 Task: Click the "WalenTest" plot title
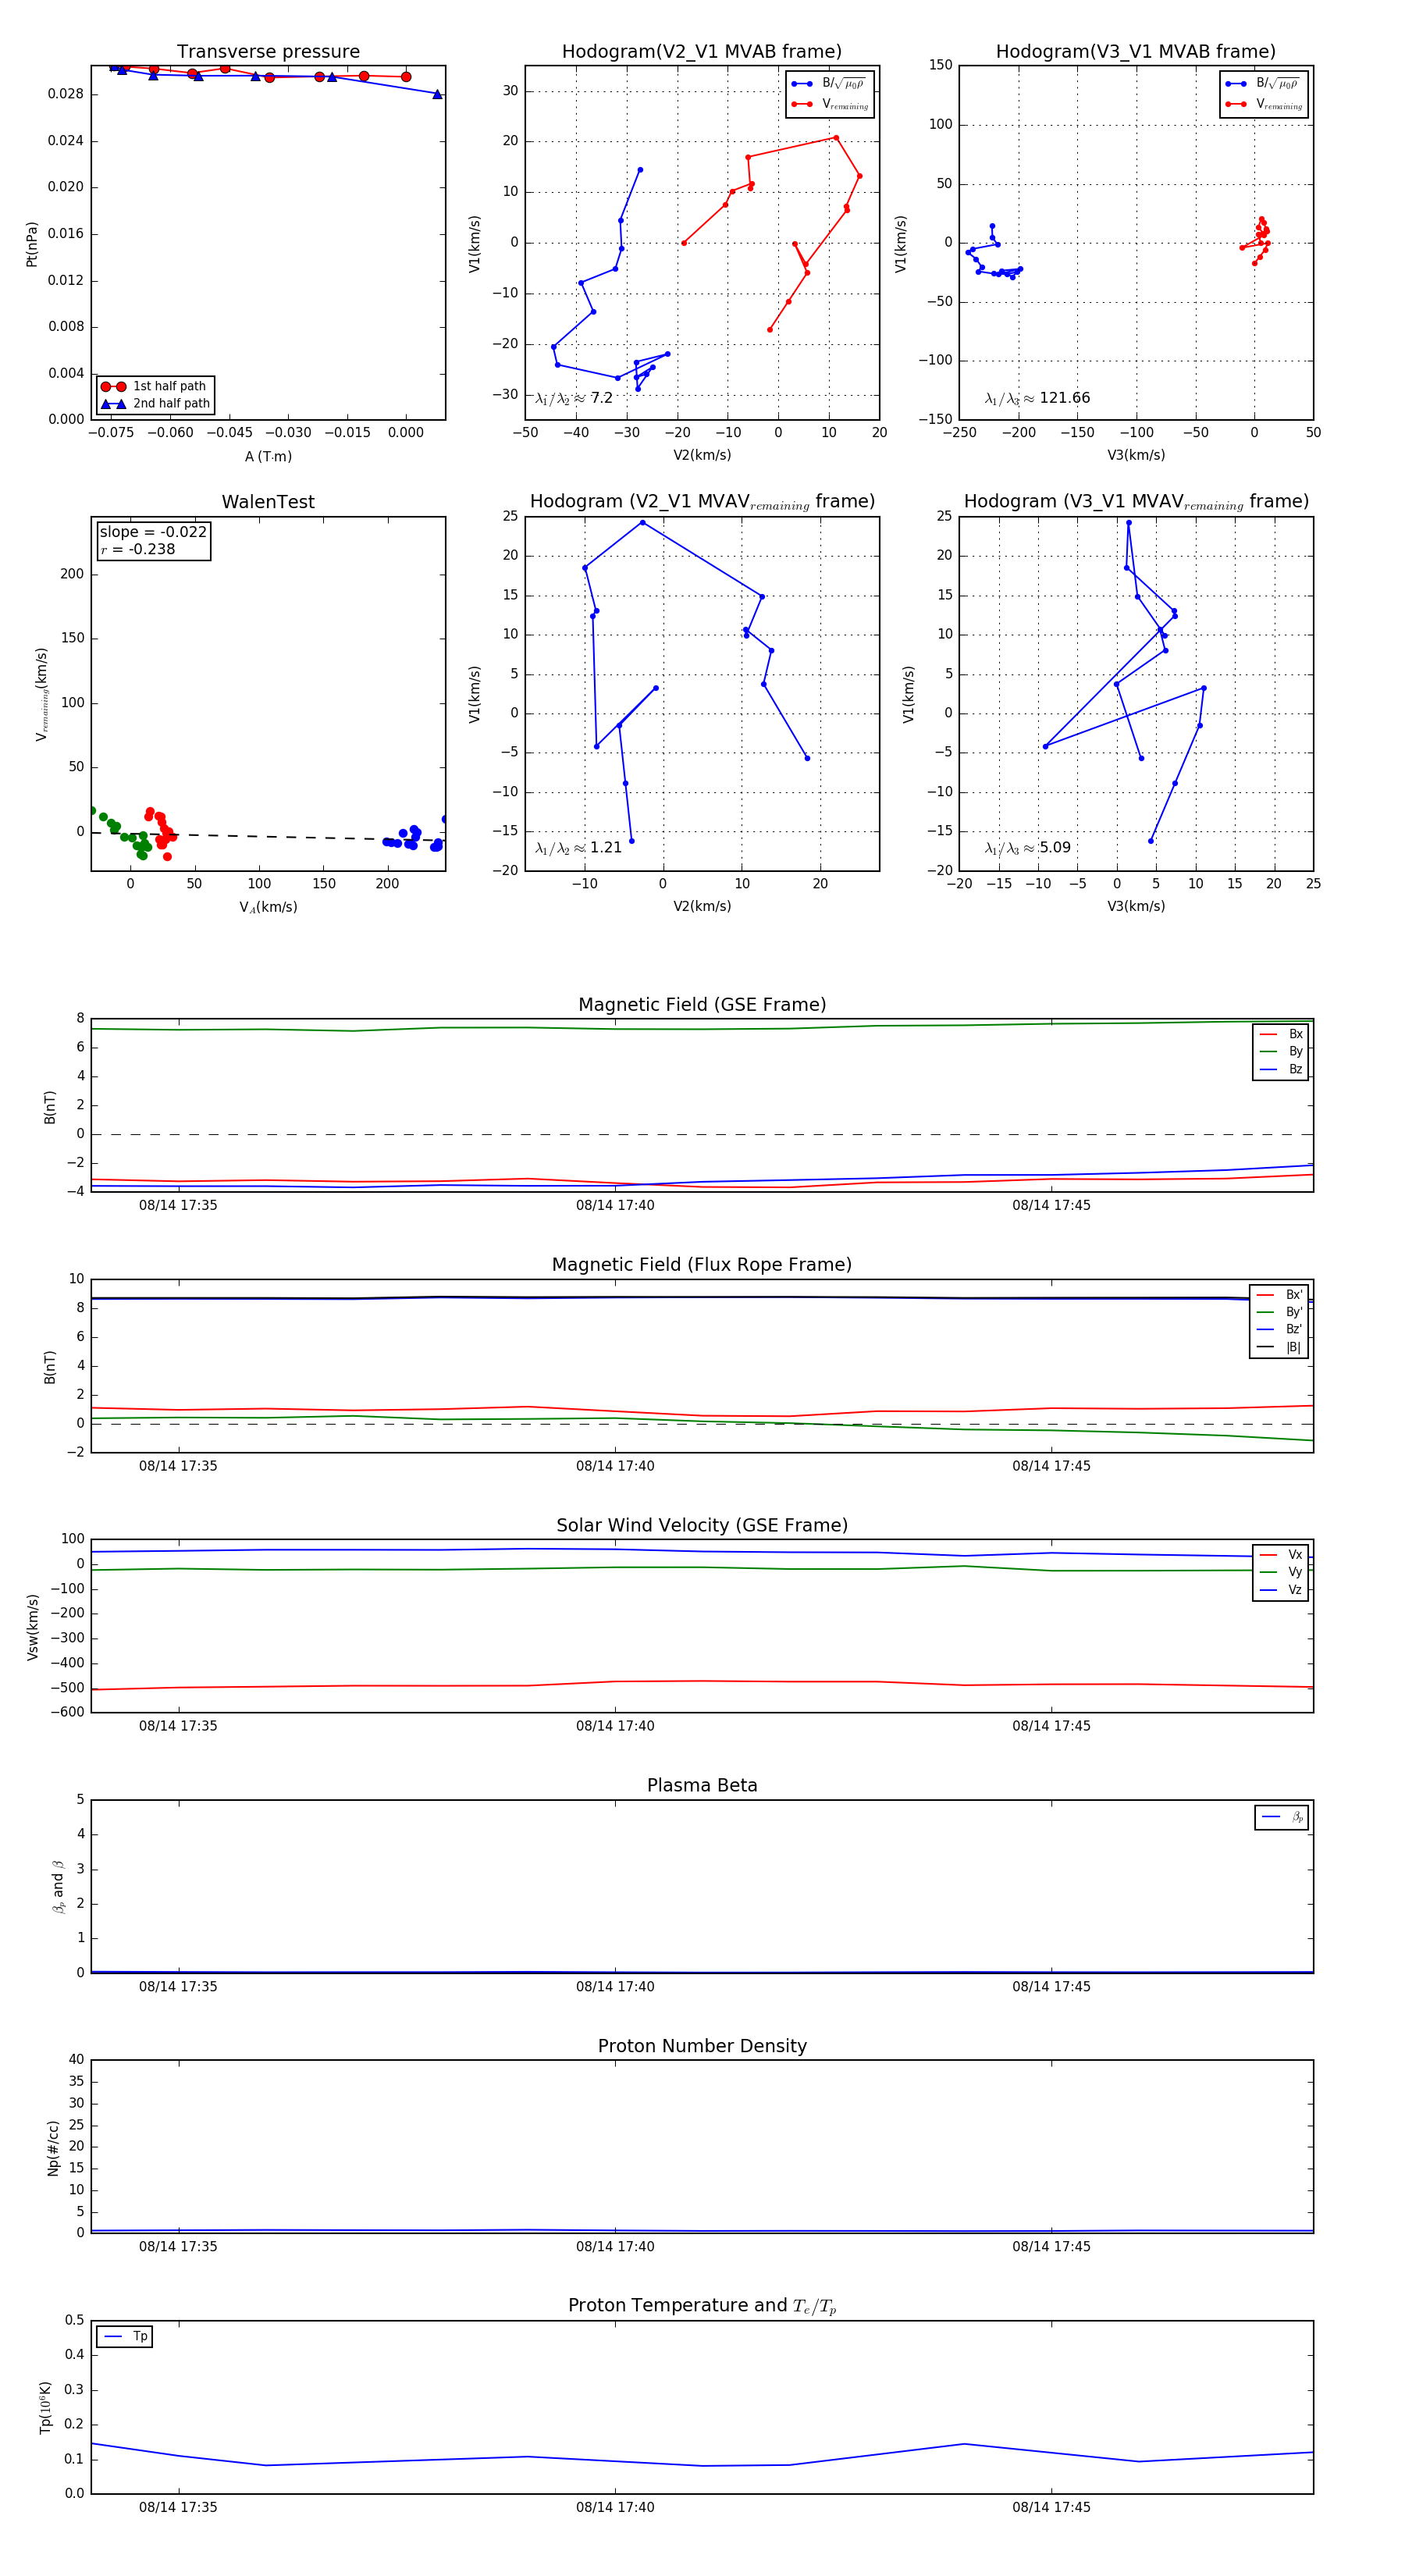click(268, 502)
